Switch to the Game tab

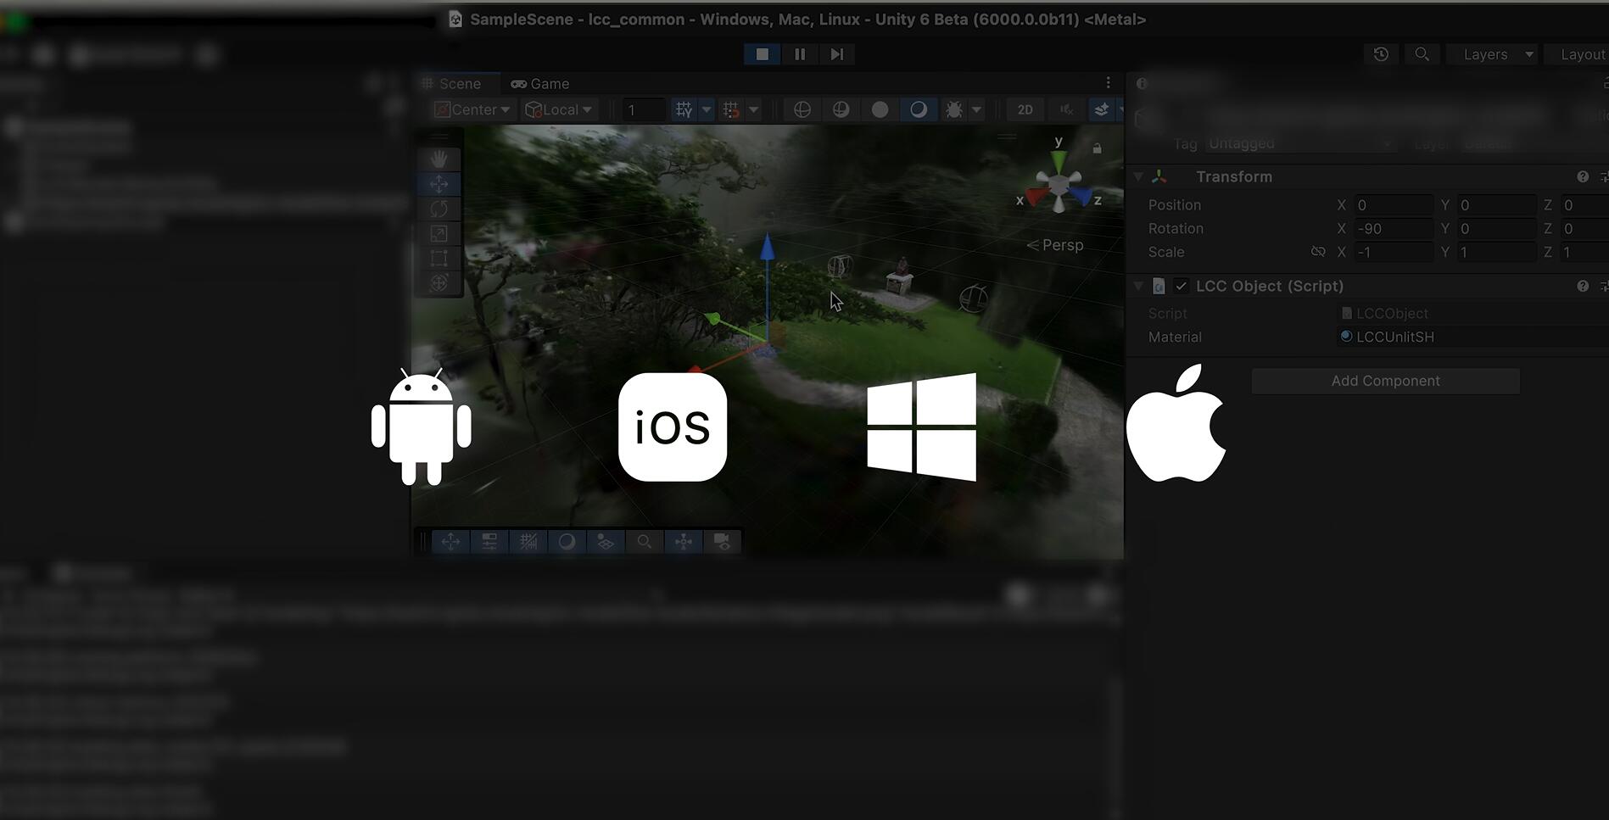coord(540,83)
